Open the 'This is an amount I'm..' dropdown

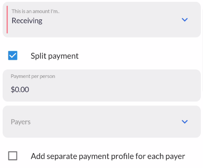pyautogui.click(x=101, y=19)
